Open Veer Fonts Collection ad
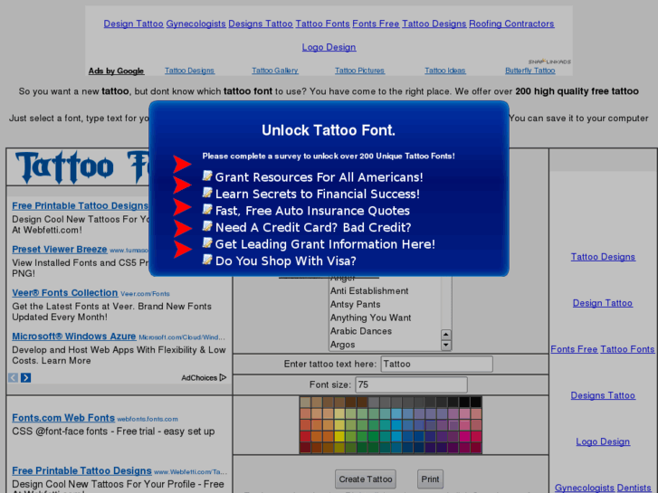Image resolution: width=658 pixels, height=493 pixels. (x=64, y=293)
